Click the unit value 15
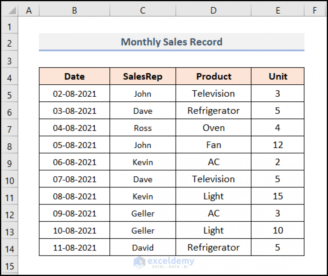This screenshot has width=328, height=276. pyautogui.click(x=278, y=196)
